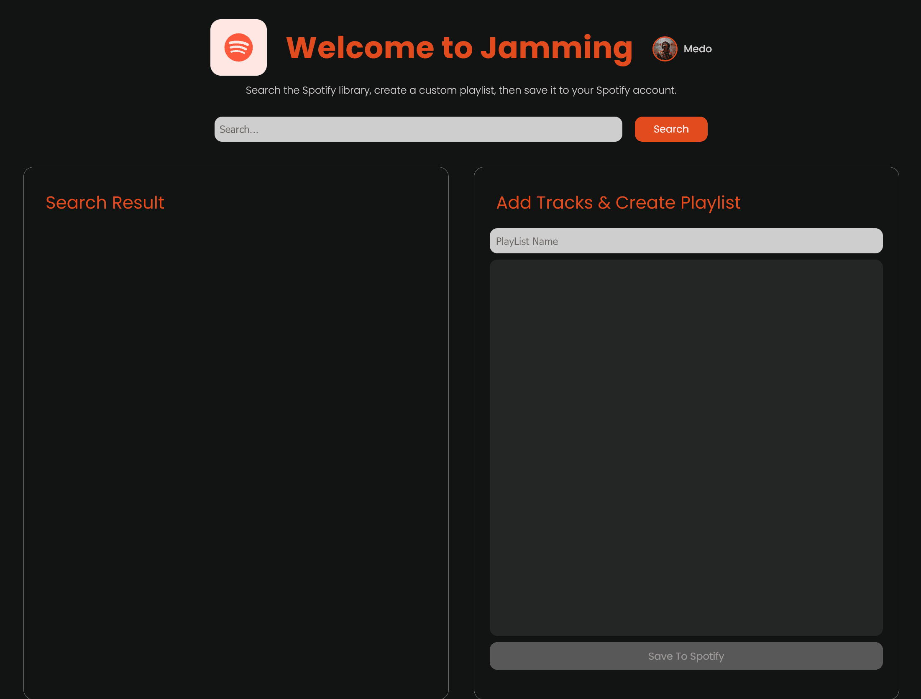
Task: Click the Spotify library description text
Action: (x=461, y=90)
